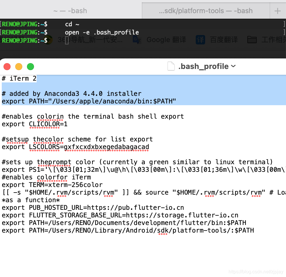Click the 'export LSCOLORS=gxfxcxdxbxegedabagacad' line
The height and width of the screenshot is (277, 286).
75,147
